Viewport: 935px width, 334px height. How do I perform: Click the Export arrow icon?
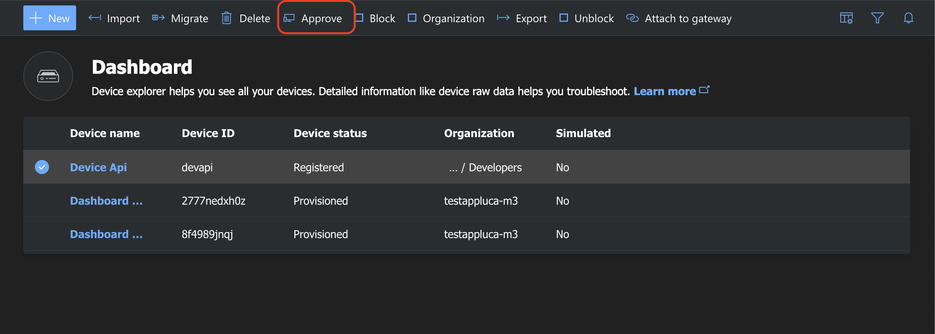click(503, 18)
